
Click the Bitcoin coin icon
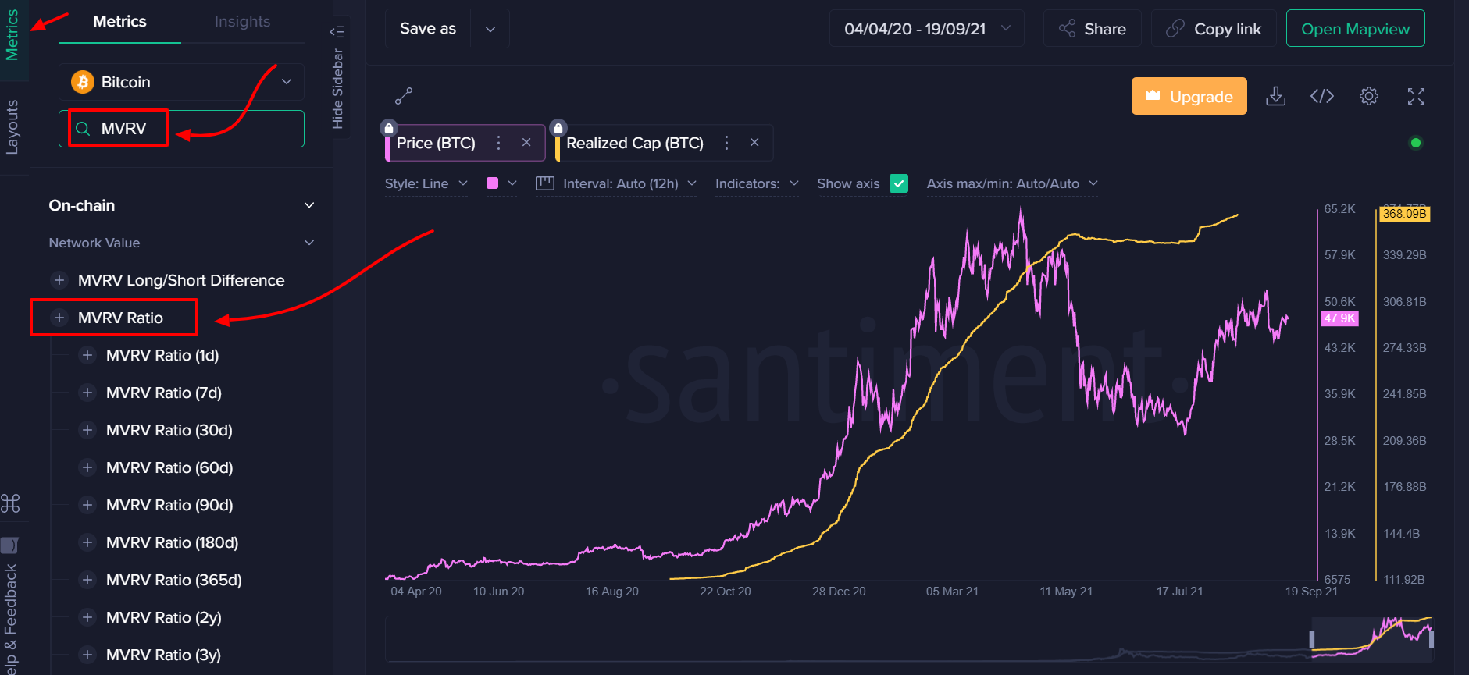click(83, 82)
